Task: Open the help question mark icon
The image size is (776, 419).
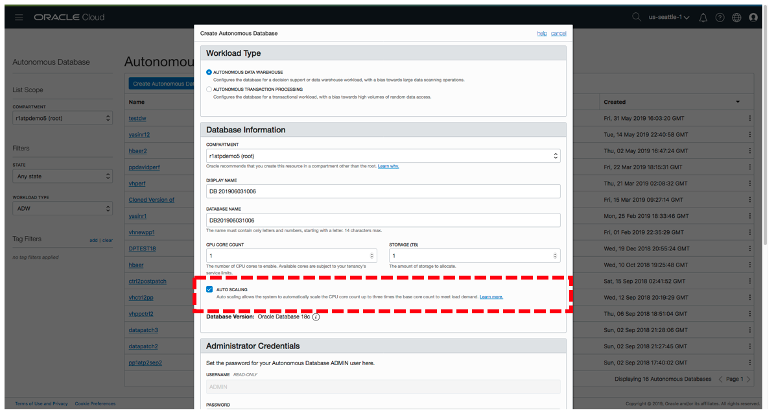Action: click(x=720, y=18)
